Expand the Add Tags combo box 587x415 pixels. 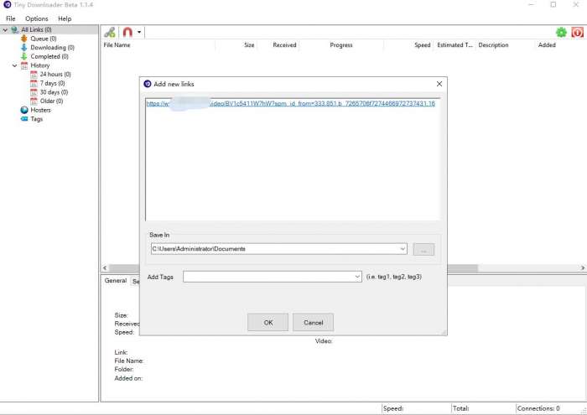tap(357, 277)
